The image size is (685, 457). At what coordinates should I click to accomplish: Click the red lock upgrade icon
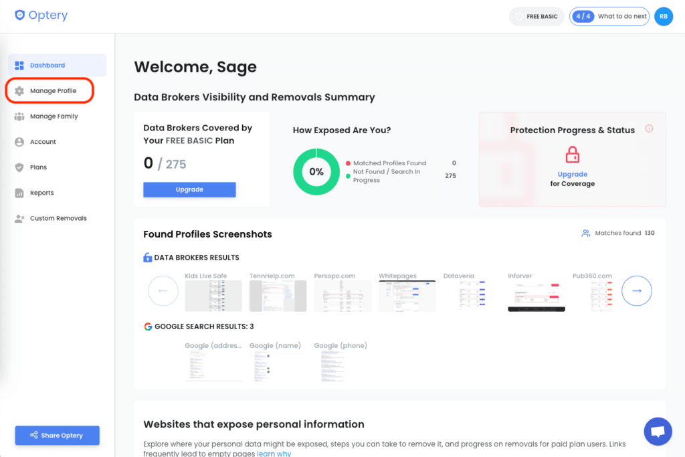[573, 155]
